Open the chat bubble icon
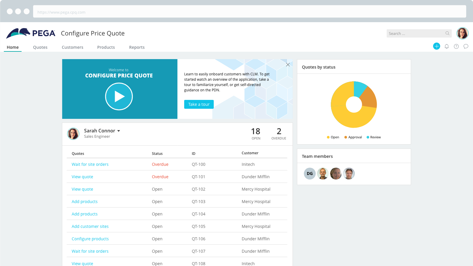Viewport: 473px width, 266px height. [466, 46]
